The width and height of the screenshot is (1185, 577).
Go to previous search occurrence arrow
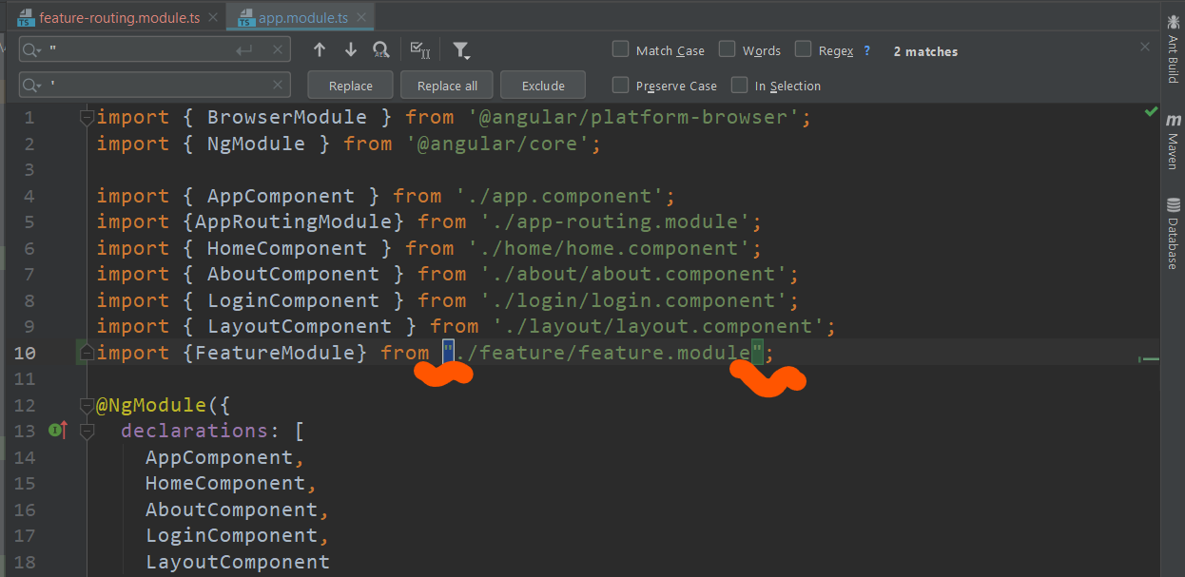320,50
